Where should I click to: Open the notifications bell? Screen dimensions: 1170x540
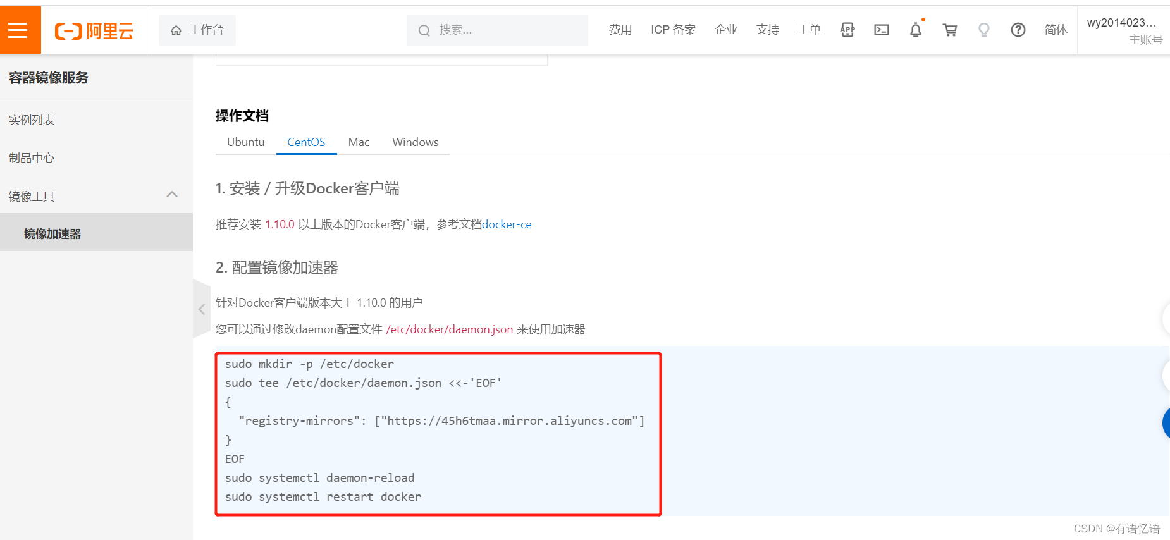916,30
